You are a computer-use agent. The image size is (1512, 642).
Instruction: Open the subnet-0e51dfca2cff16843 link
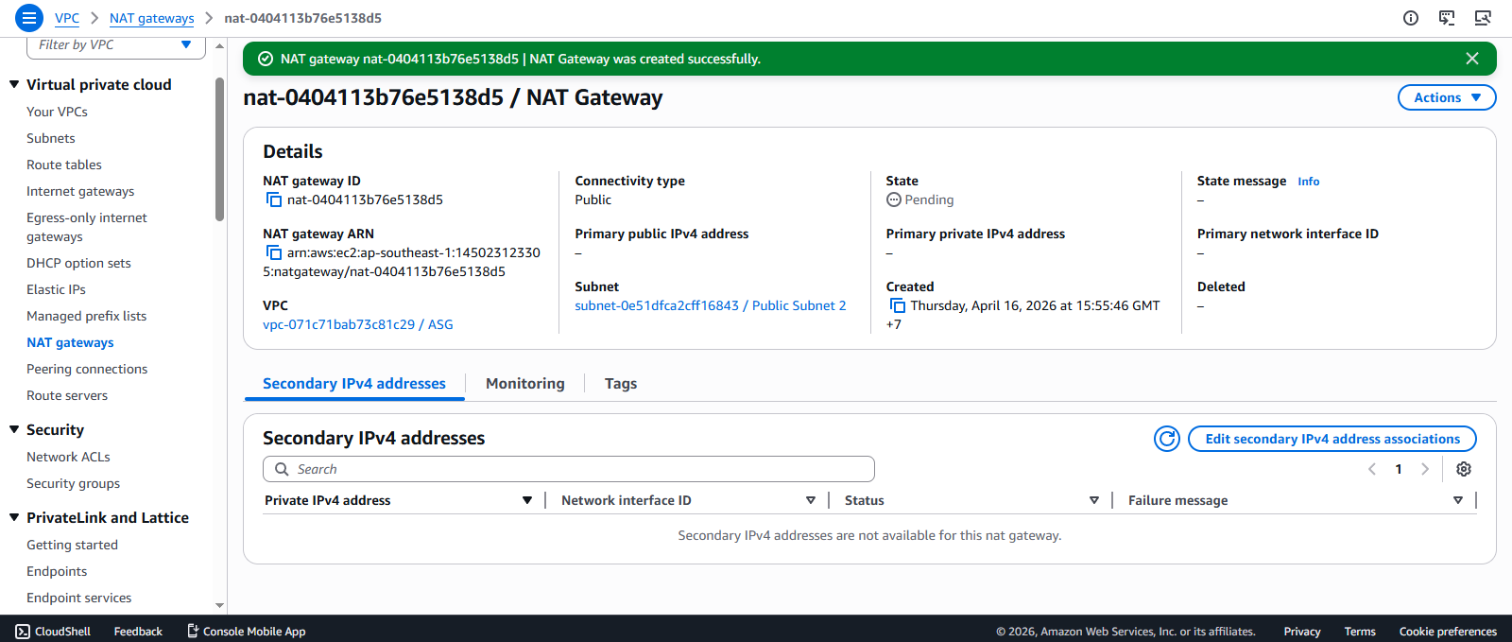[x=711, y=305]
